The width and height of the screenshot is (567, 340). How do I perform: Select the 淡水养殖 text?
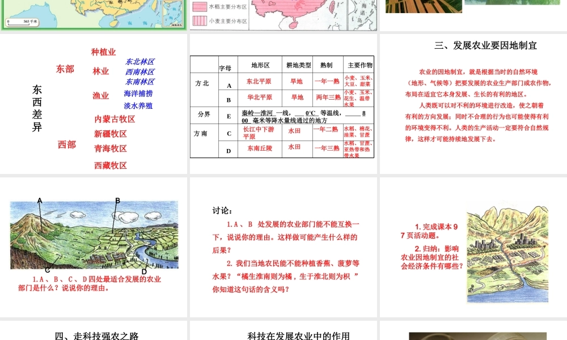click(x=138, y=106)
